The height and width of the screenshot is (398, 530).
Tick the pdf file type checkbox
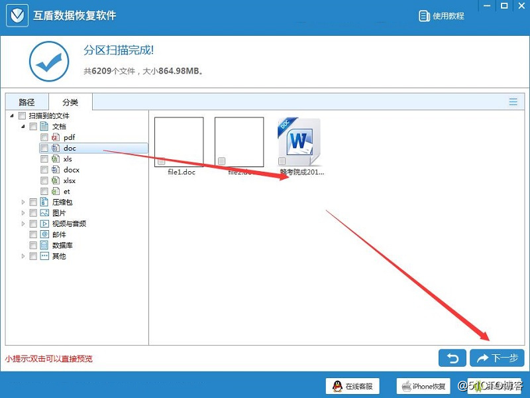[x=44, y=137]
